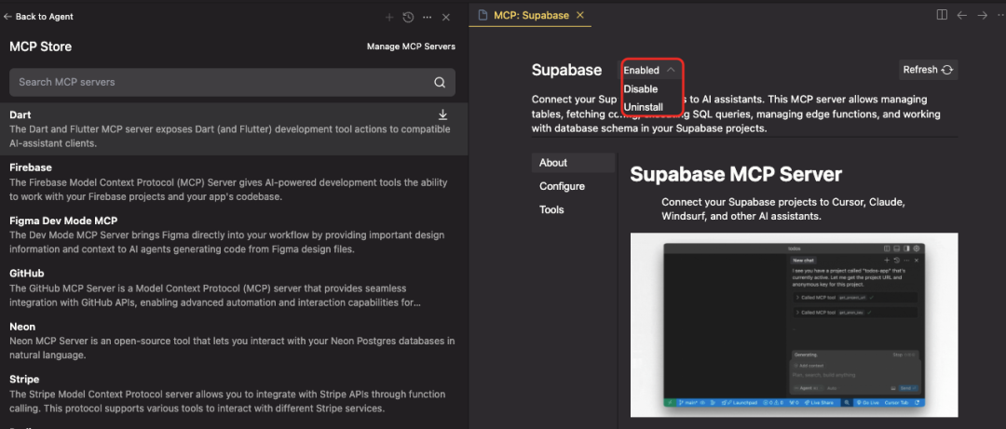Navigate forward with right arrow
Viewport: 1006px width, 429px height.
tap(983, 16)
